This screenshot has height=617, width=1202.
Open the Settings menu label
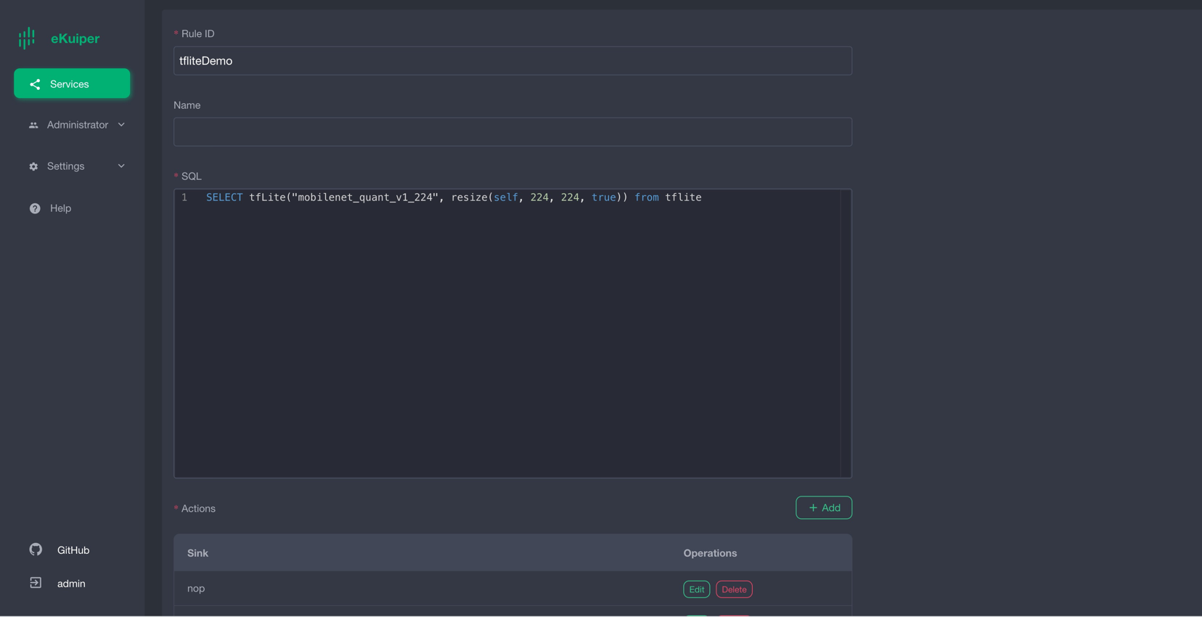66,166
